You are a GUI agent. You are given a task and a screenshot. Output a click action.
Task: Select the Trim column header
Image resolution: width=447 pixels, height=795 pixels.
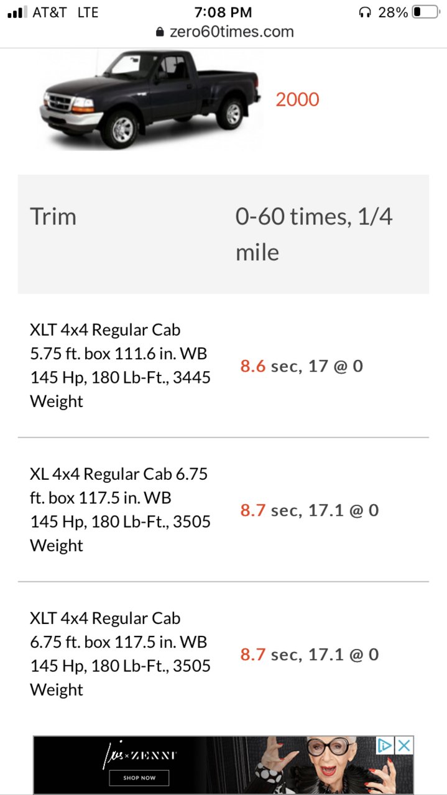pyautogui.click(x=53, y=216)
